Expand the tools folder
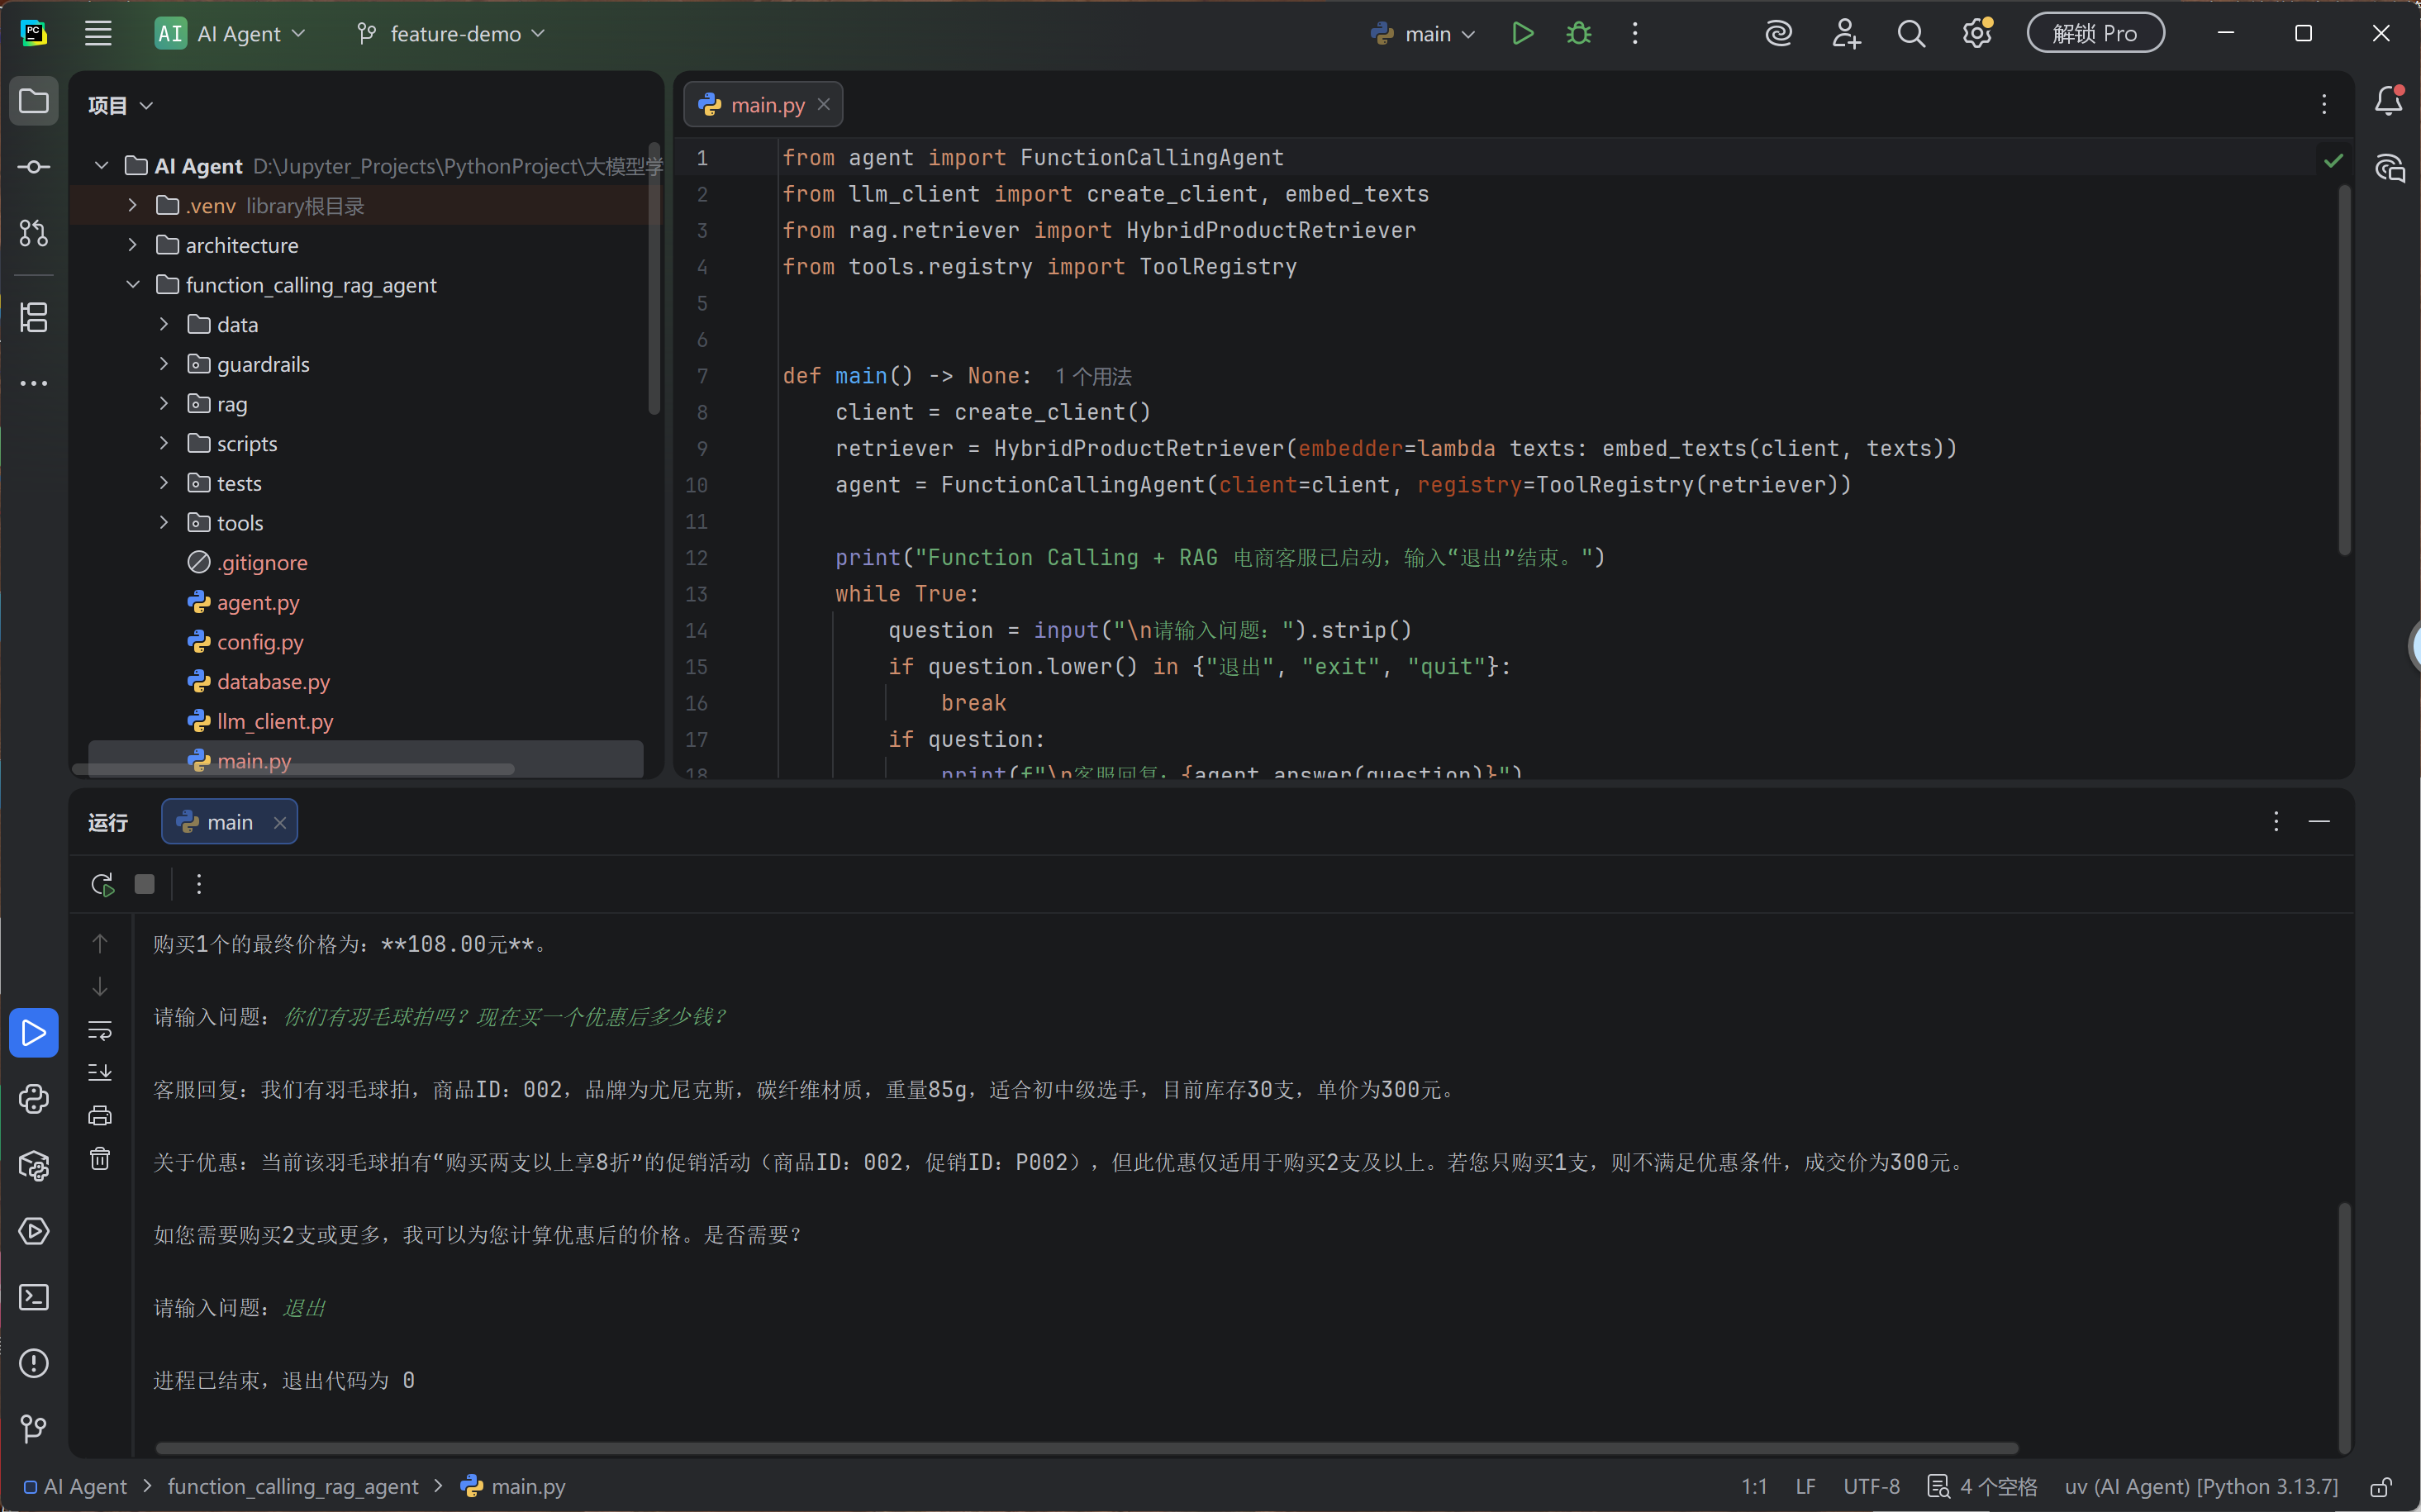The width and height of the screenshot is (2421, 1512). coord(164,523)
